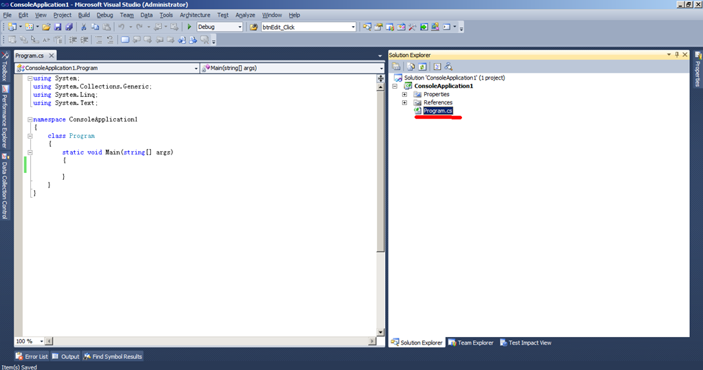This screenshot has width=703, height=370.
Task: Click the Open File folder icon
Action: click(x=47, y=27)
